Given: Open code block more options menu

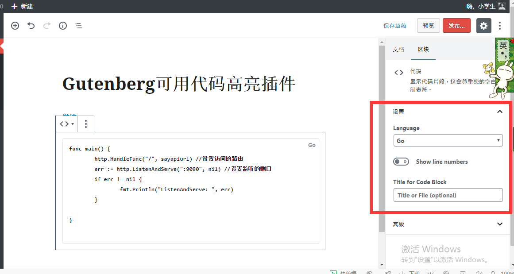Looking at the screenshot, I should [86, 124].
